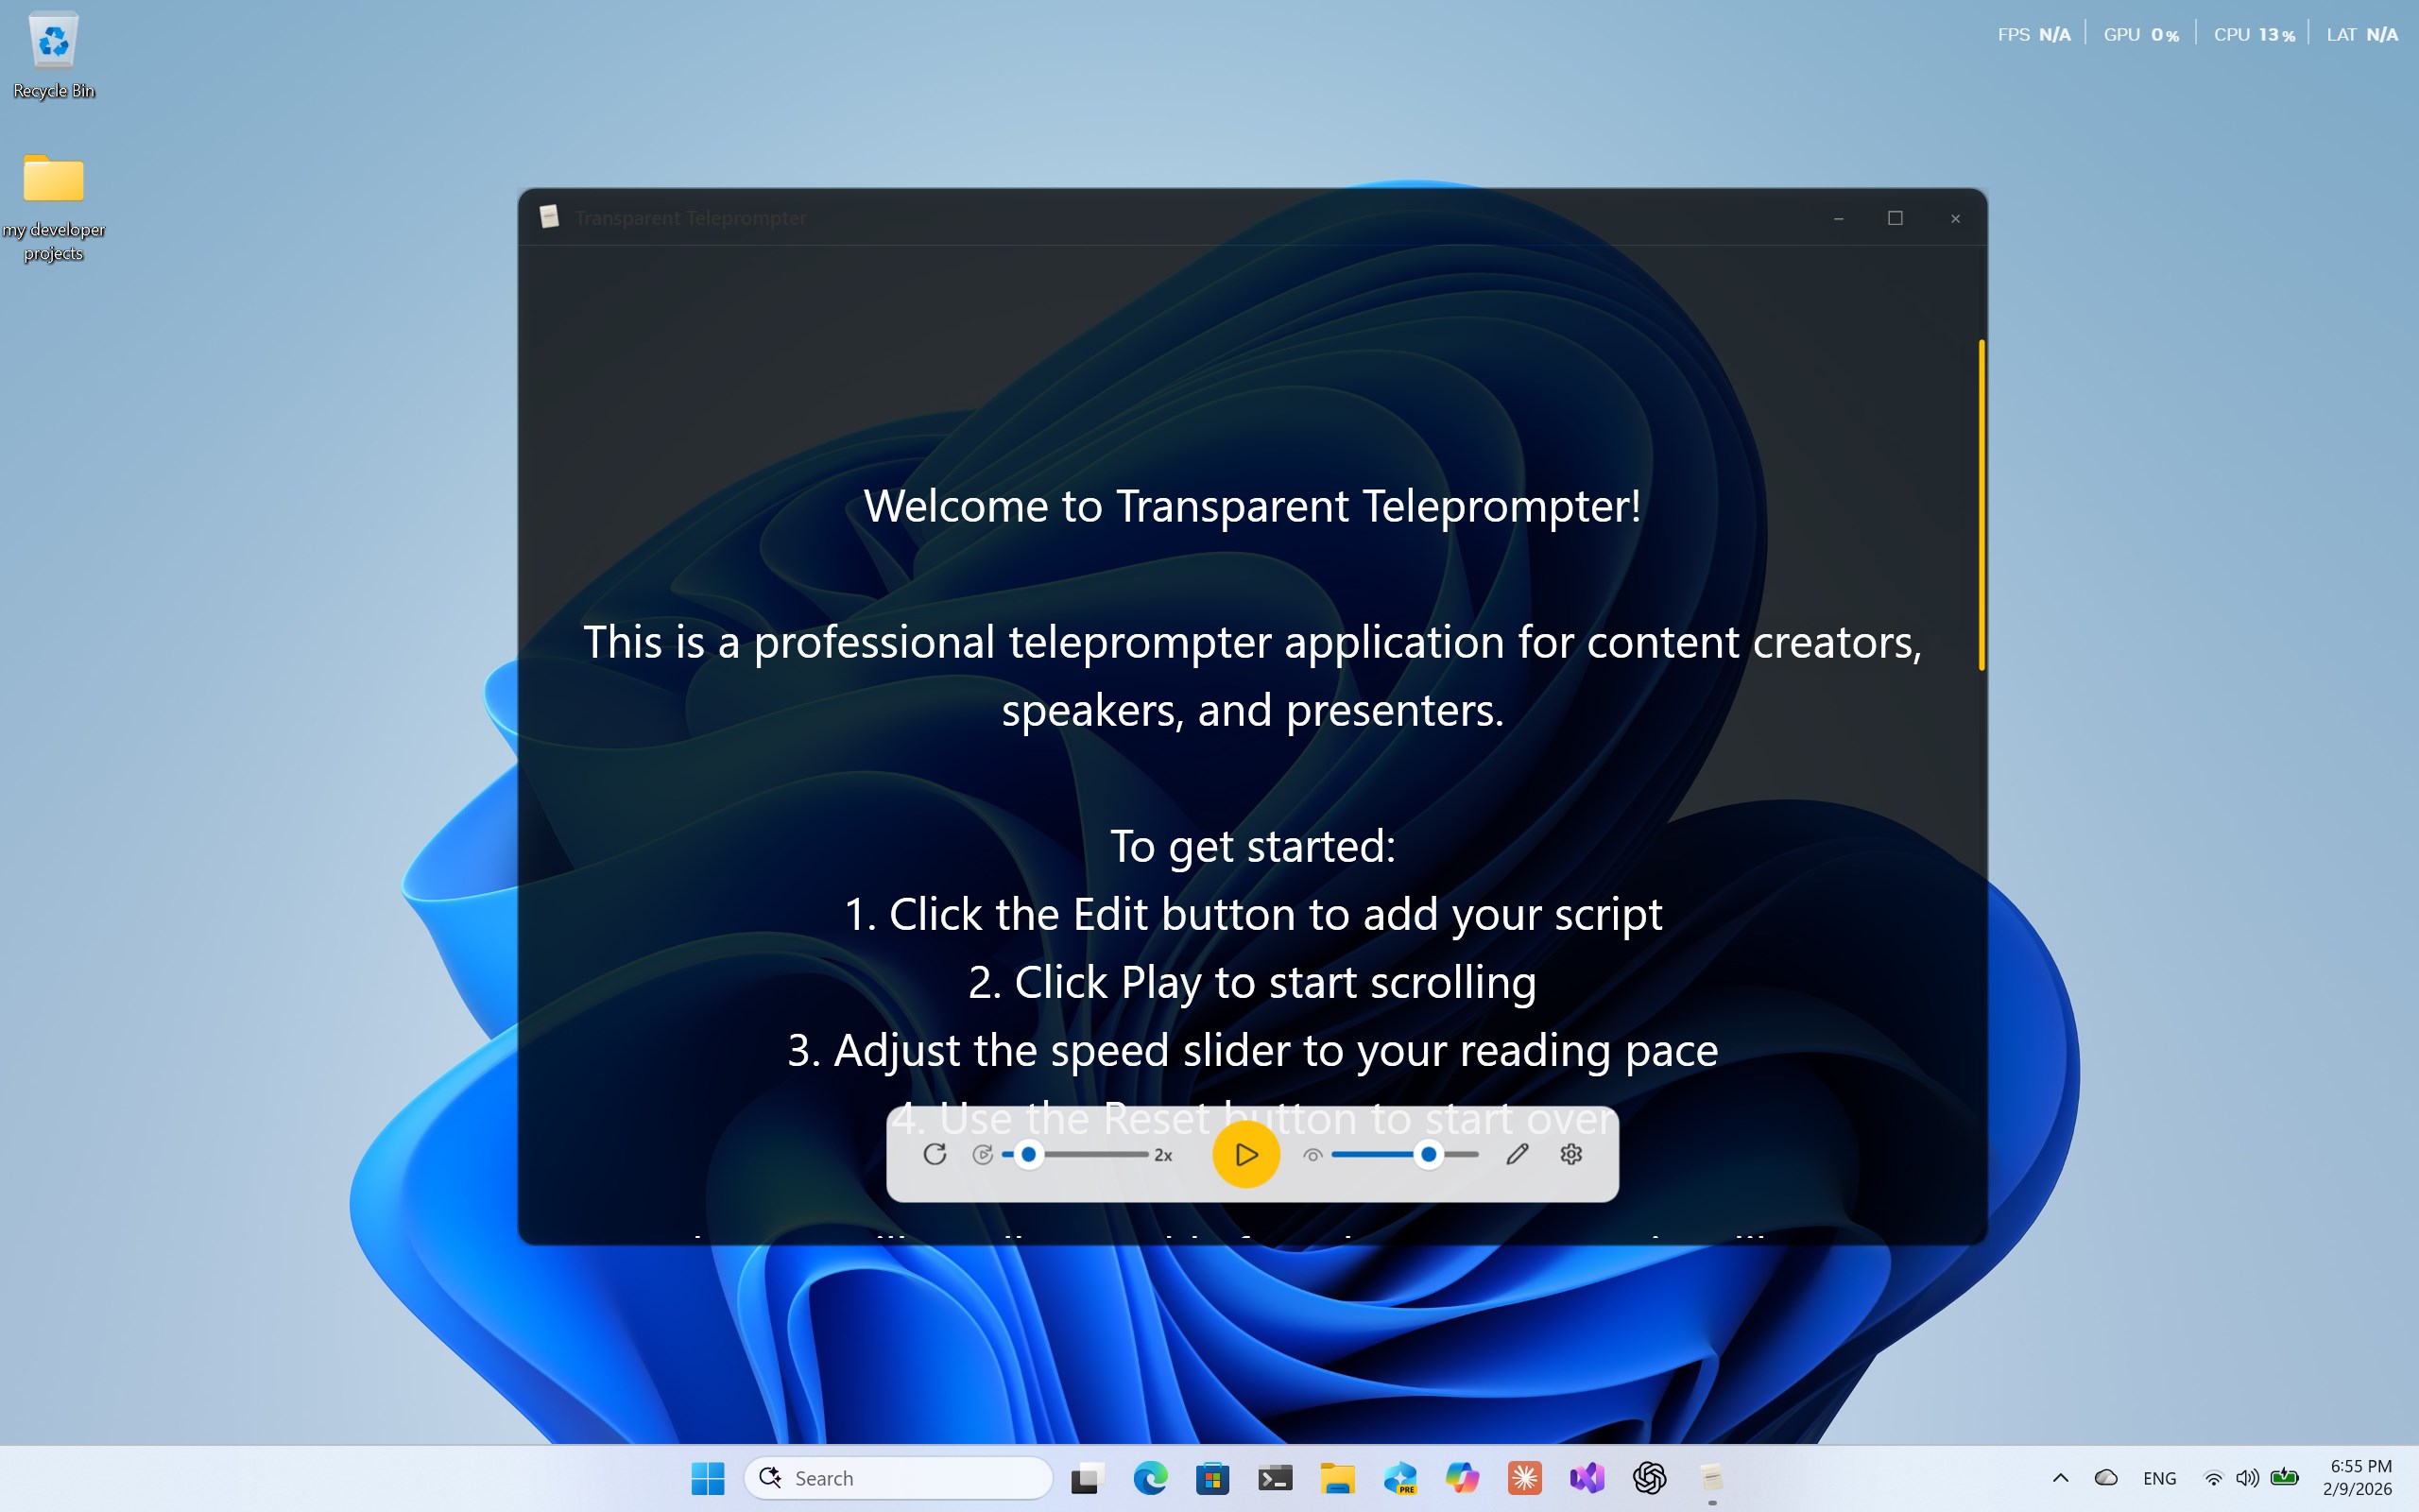Click the taskbar Search box

point(898,1478)
